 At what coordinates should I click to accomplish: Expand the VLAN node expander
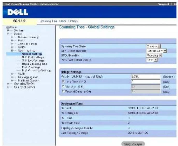12,74
